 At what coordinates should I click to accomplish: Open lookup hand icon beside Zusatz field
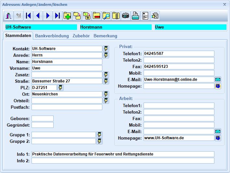tap(106, 75)
